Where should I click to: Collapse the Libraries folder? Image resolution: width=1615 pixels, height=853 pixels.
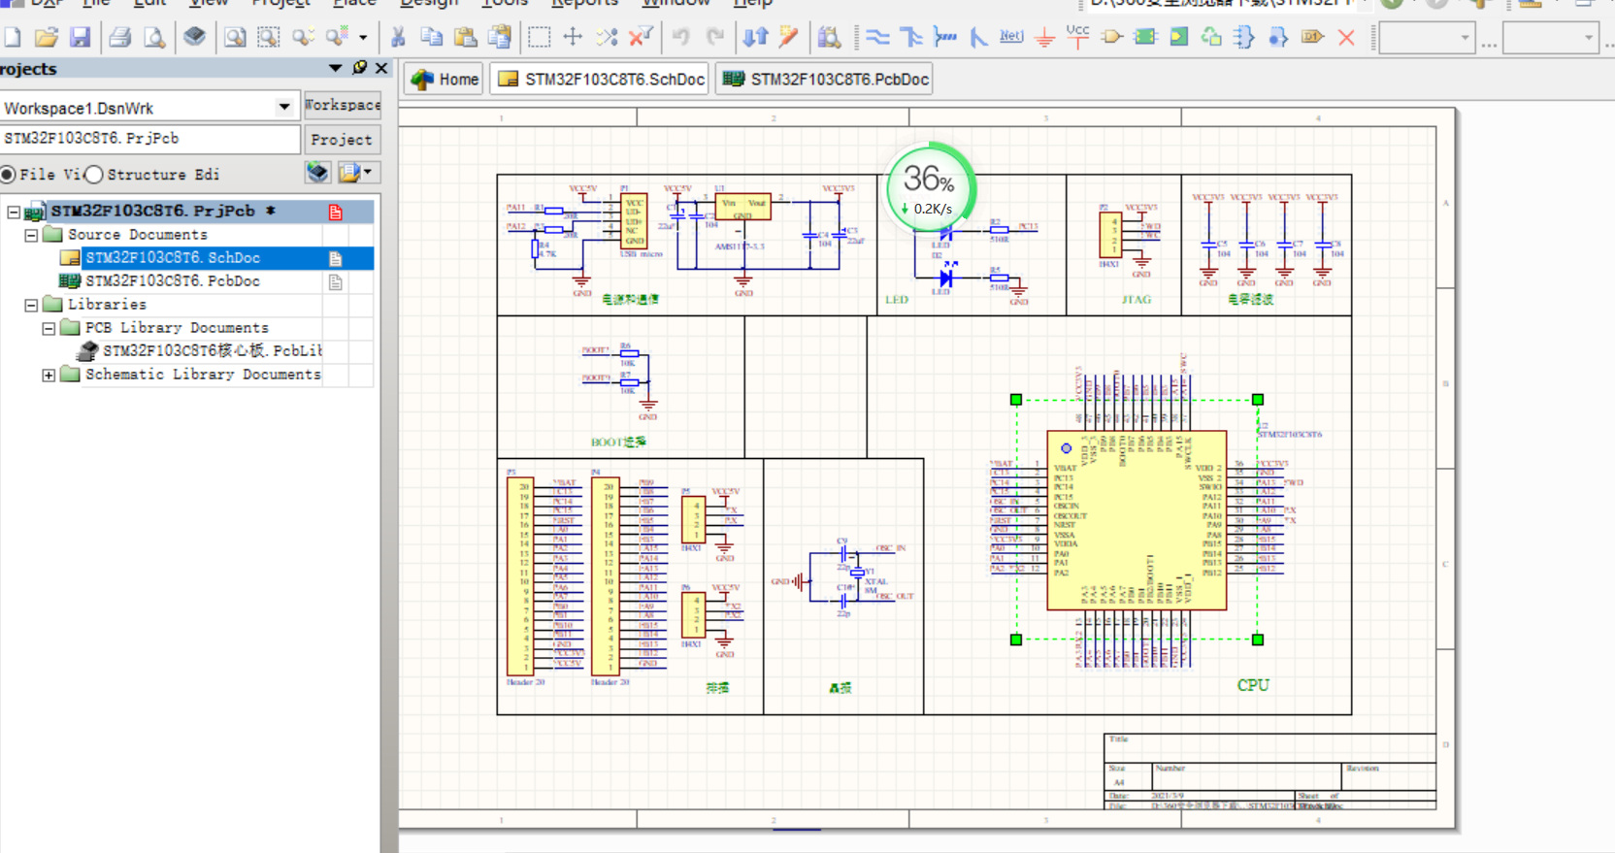pos(31,305)
